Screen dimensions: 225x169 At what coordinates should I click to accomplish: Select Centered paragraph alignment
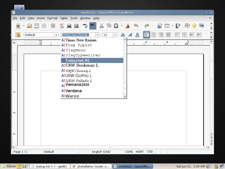154,35
